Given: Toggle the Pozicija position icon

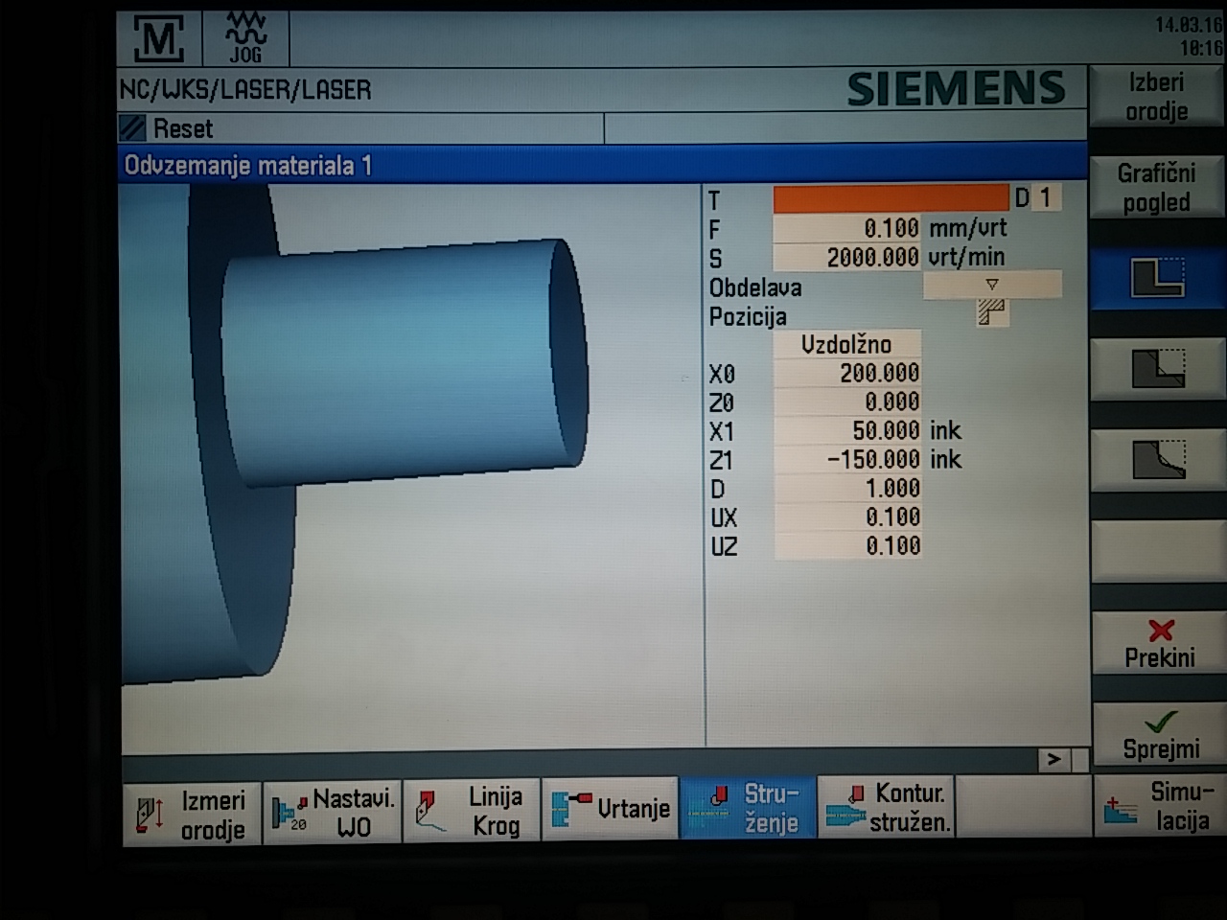Looking at the screenshot, I should pyautogui.click(x=991, y=313).
